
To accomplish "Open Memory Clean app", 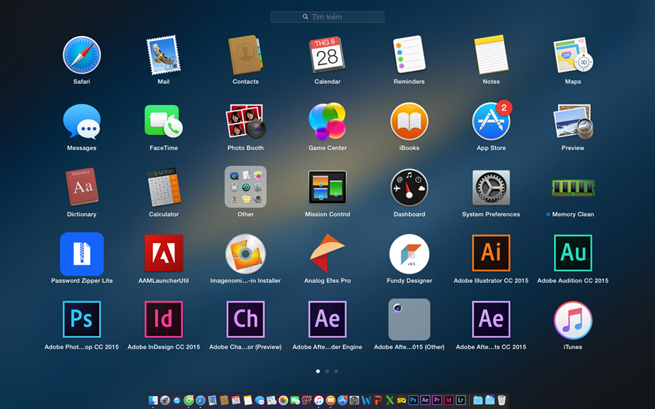I will [x=573, y=187].
